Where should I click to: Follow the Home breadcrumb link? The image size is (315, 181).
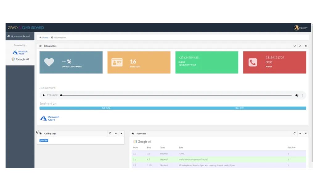tap(45, 38)
